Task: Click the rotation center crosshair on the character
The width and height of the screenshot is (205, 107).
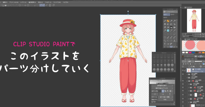Action: pyautogui.click(x=128, y=61)
